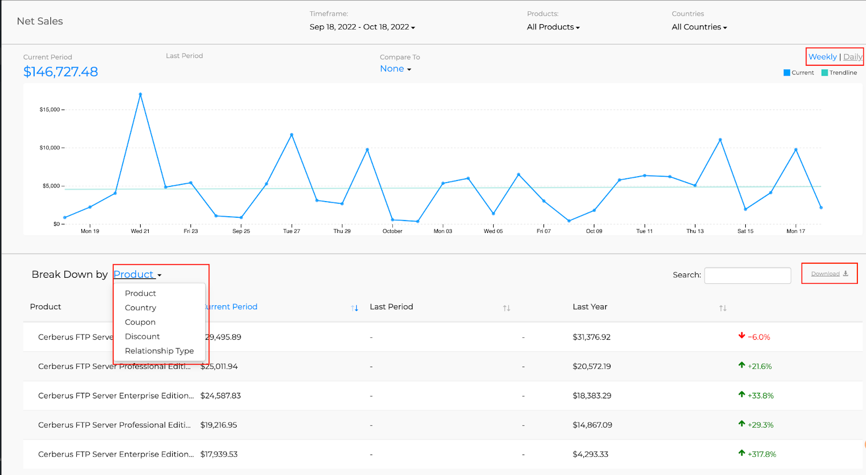This screenshot has width=866, height=475.
Task: Choose Discount in the breakdown menu
Action: click(x=142, y=337)
